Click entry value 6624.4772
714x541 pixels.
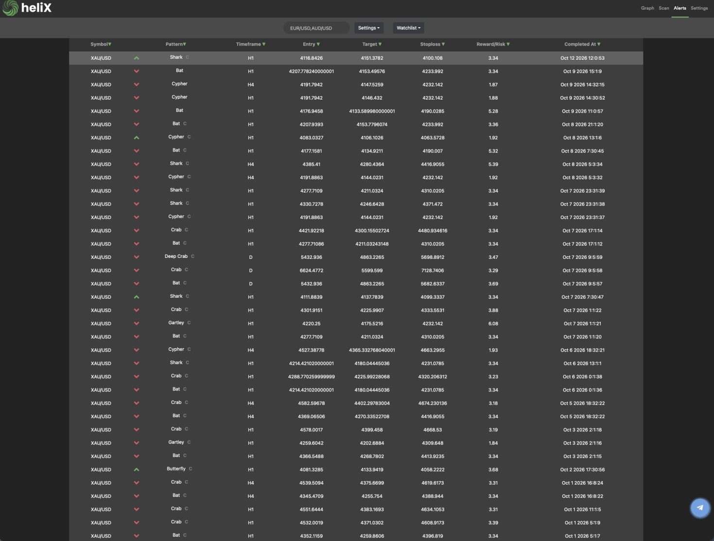312,270
